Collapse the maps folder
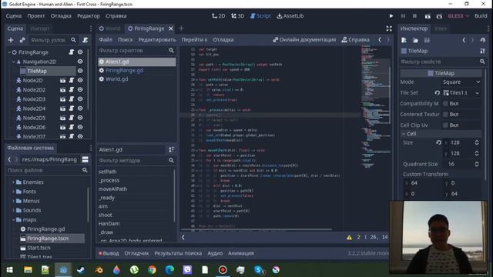This screenshot has width=493, height=277. 14,220
